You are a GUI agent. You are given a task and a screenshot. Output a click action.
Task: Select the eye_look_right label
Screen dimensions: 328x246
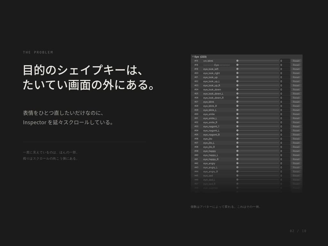[211, 73]
